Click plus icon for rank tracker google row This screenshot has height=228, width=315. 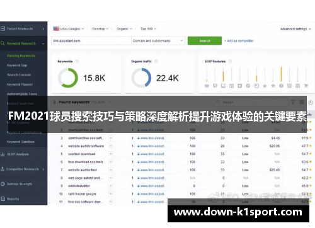(x=111, y=194)
